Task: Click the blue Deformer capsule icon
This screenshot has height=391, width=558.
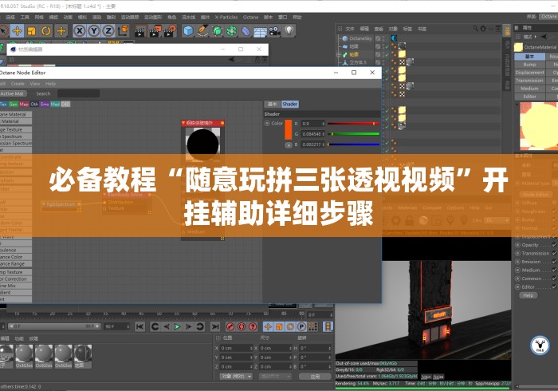Action: click(x=246, y=31)
